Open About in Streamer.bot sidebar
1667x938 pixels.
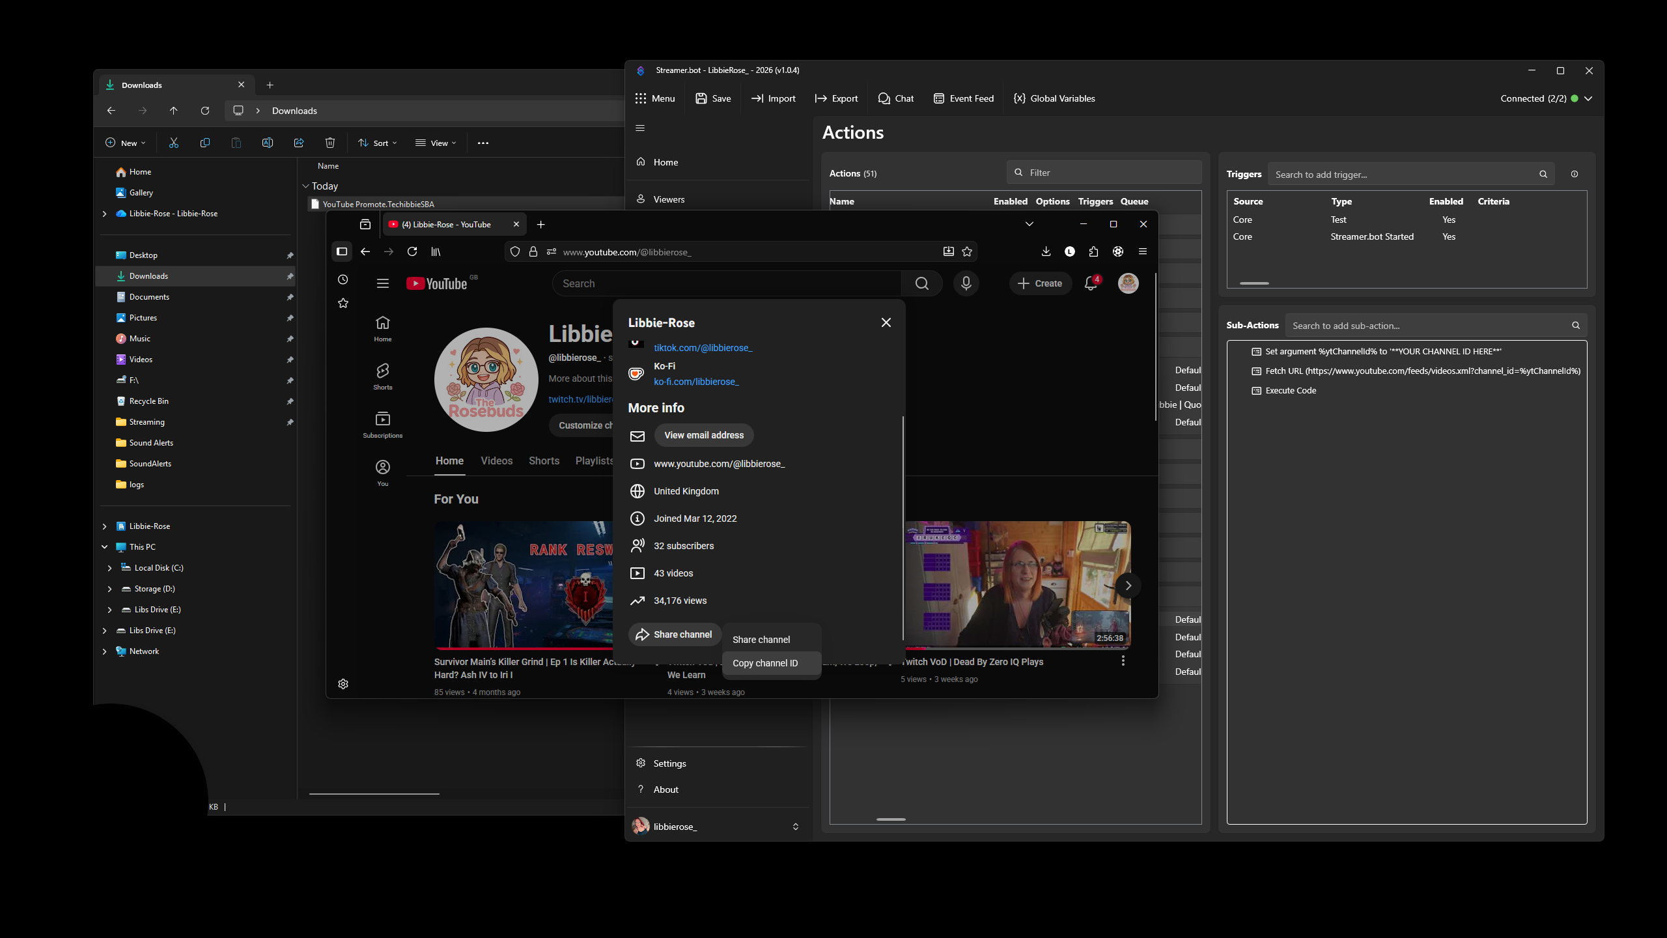click(x=718, y=789)
